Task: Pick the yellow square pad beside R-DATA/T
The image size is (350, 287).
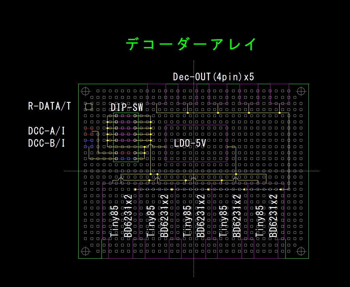Action: (x=89, y=107)
